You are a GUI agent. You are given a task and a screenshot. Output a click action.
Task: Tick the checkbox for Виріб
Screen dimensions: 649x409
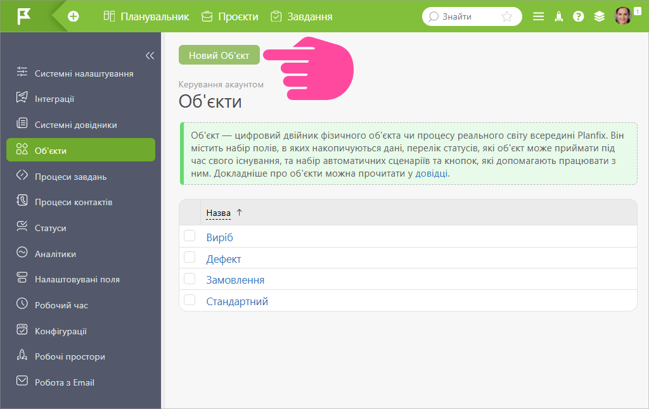[x=190, y=236]
